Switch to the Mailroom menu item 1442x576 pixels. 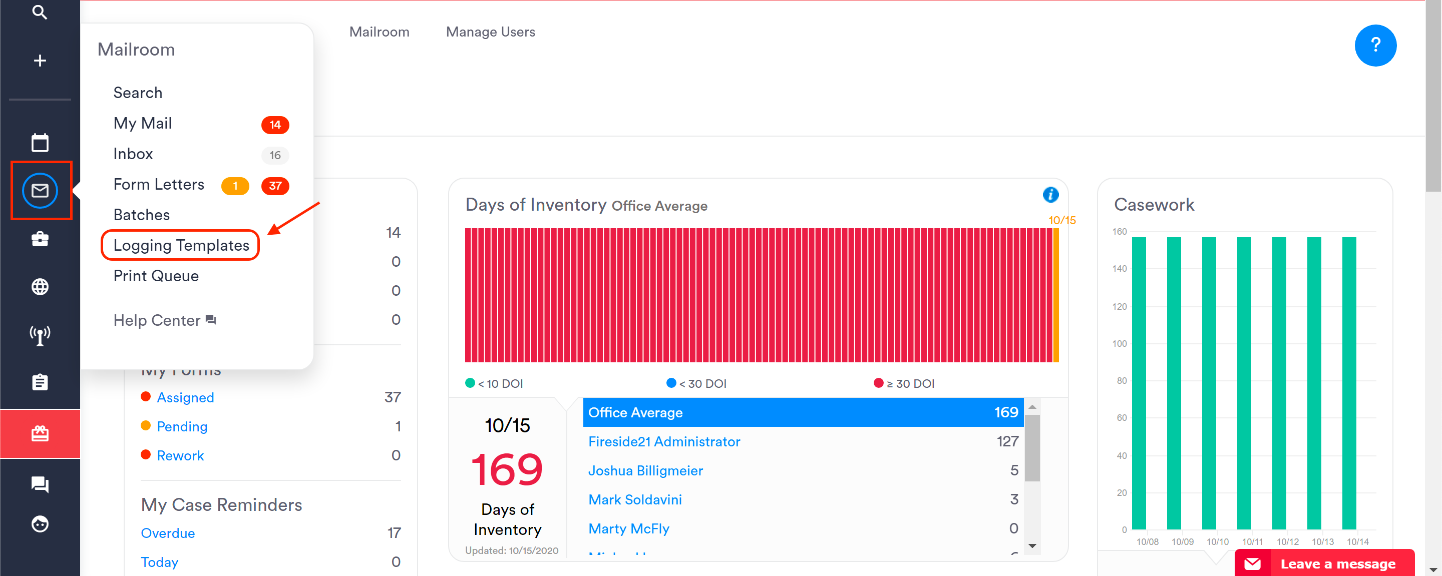click(379, 32)
